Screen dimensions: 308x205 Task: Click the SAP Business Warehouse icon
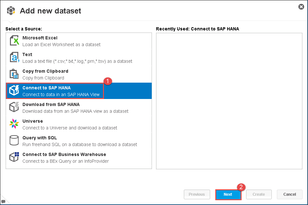click(14, 158)
